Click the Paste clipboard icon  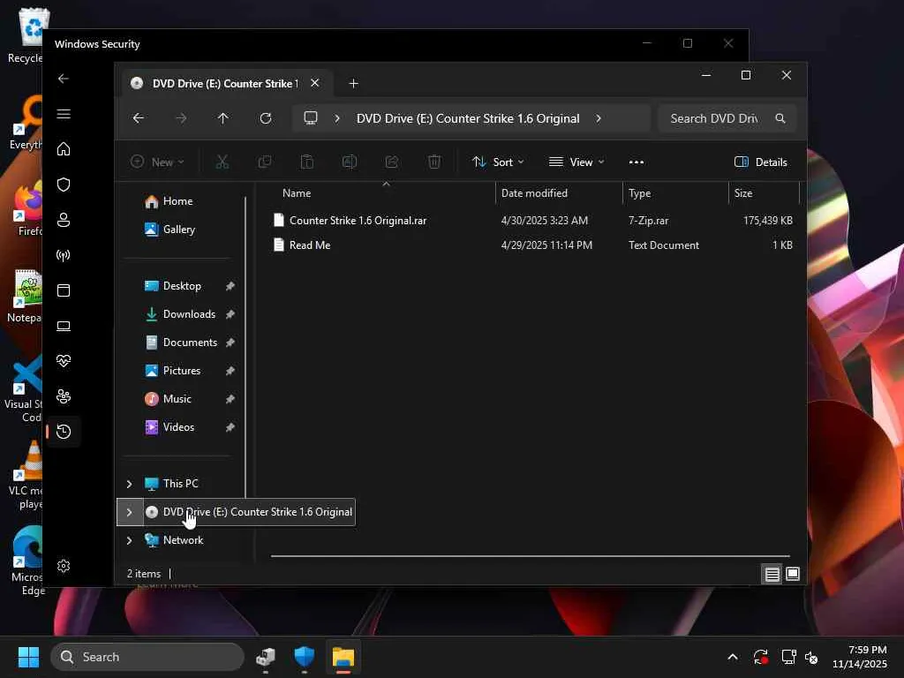click(307, 162)
